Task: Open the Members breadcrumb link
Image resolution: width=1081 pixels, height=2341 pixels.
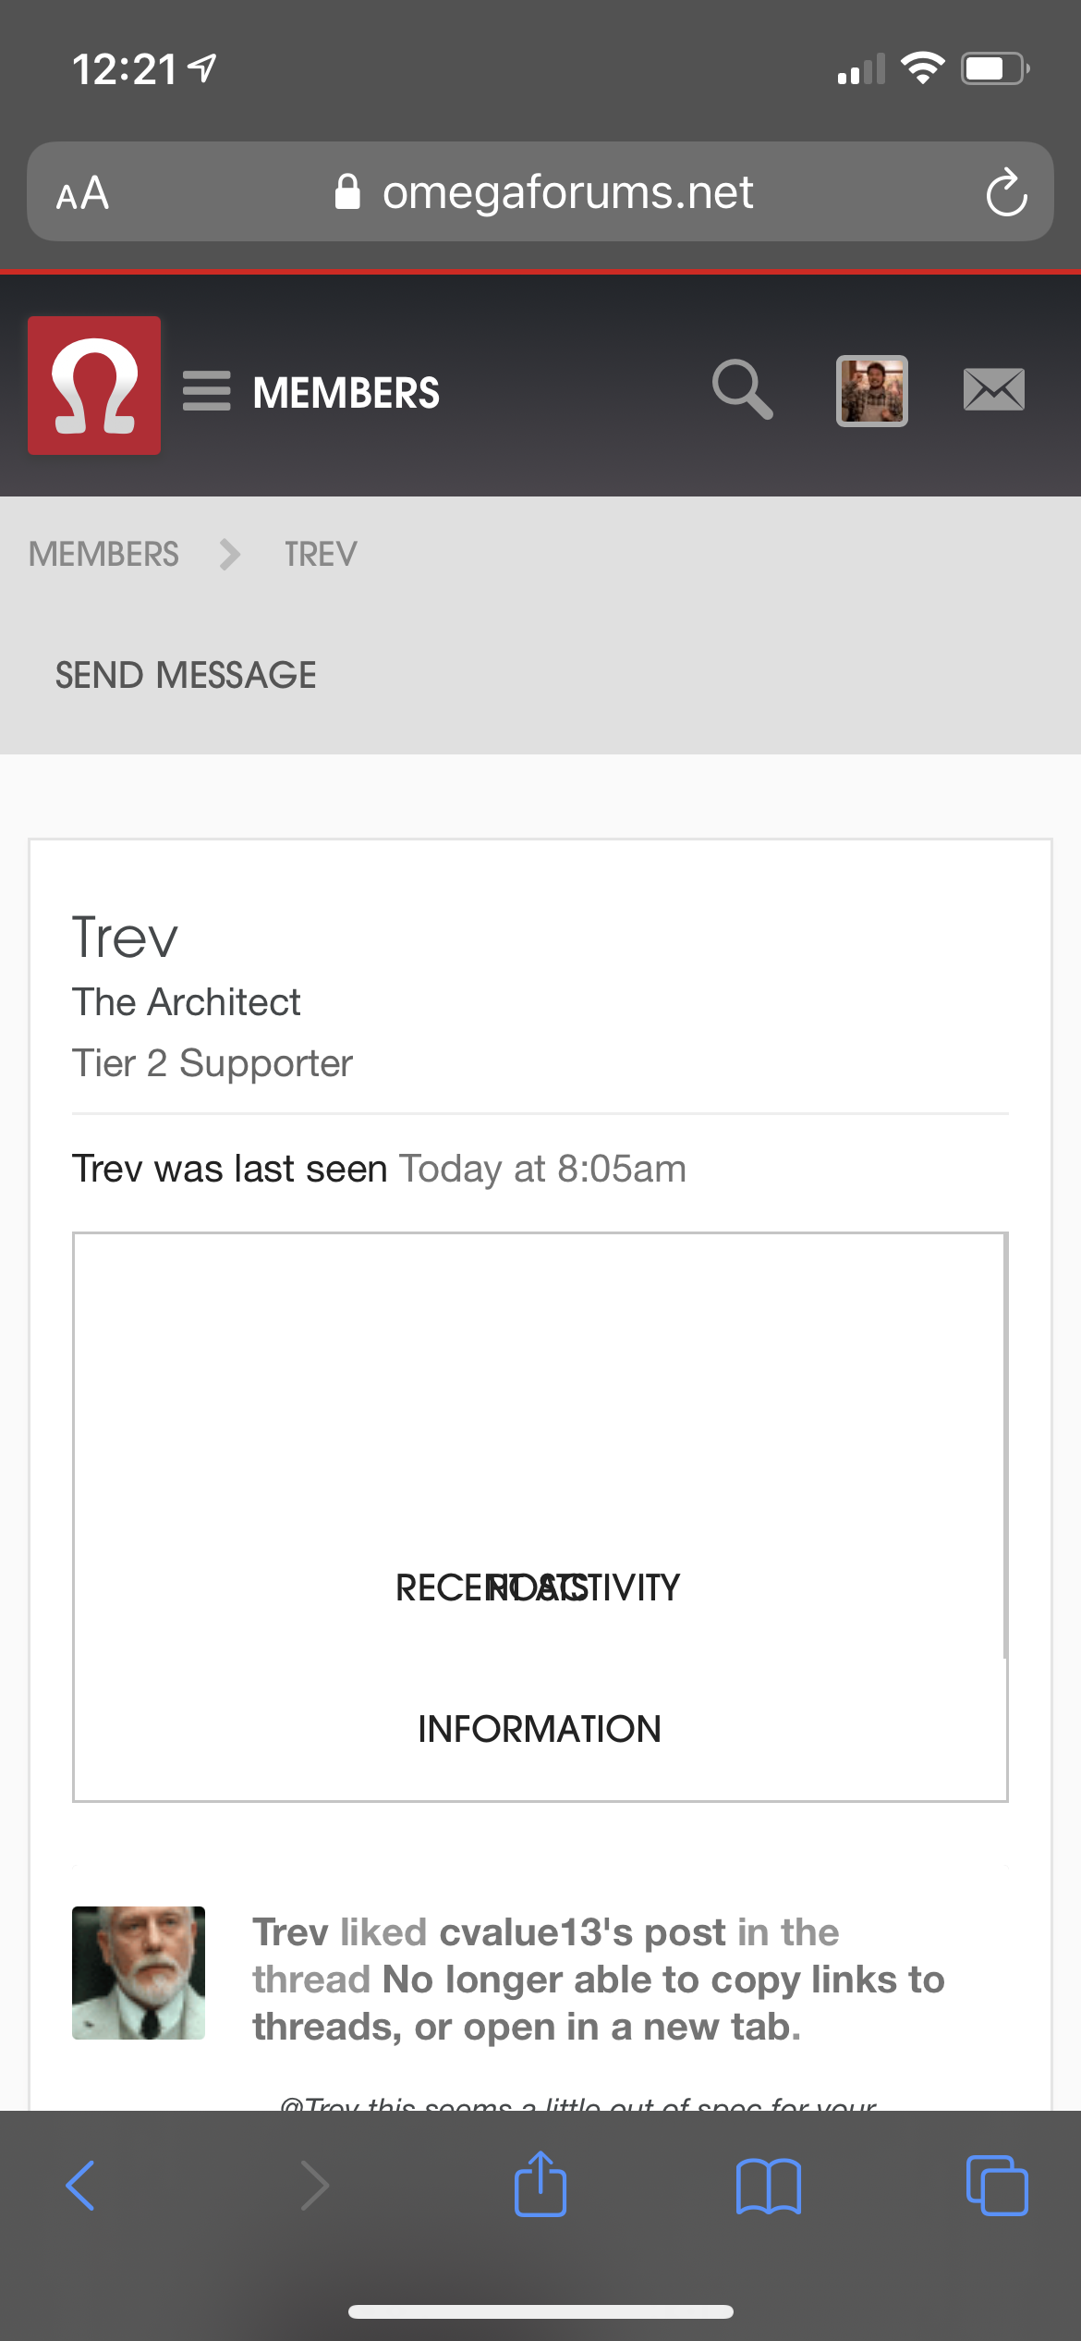Action: click(103, 555)
